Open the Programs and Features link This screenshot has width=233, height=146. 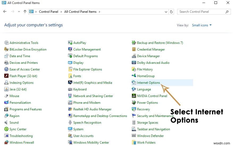pyautogui.click(x=26, y=109)
